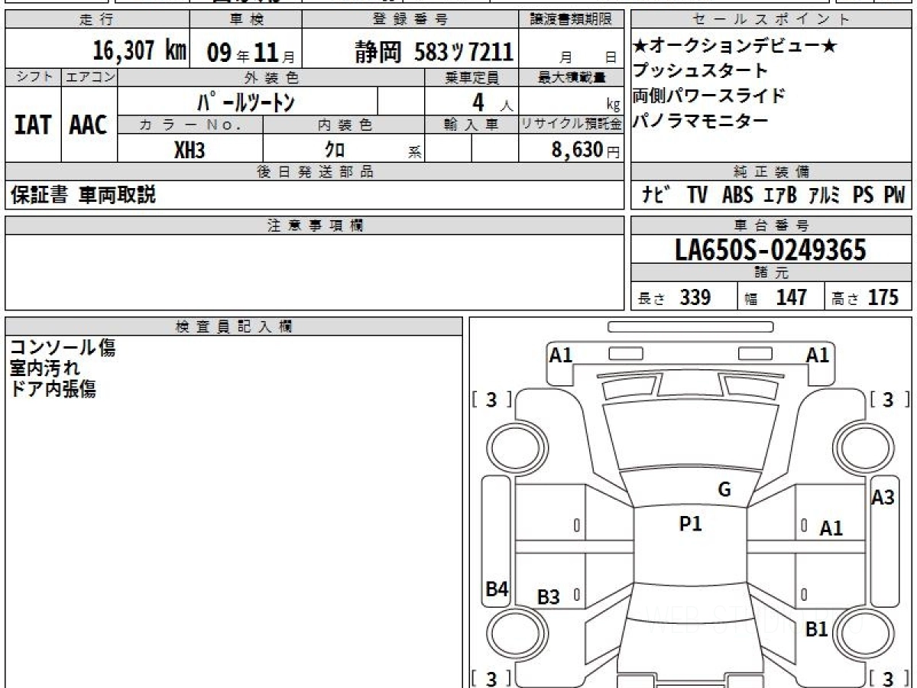Viewport: 917px width, 688px height.
Task: Click the G mark on the windshield
Action: (x=724, y=490)
